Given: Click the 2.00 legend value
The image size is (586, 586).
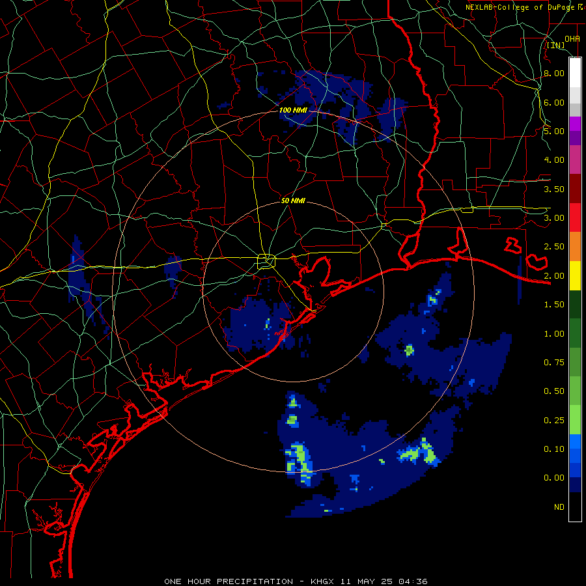Looking at the screenshot, I should pyautogui.click(x=554, y=276).
